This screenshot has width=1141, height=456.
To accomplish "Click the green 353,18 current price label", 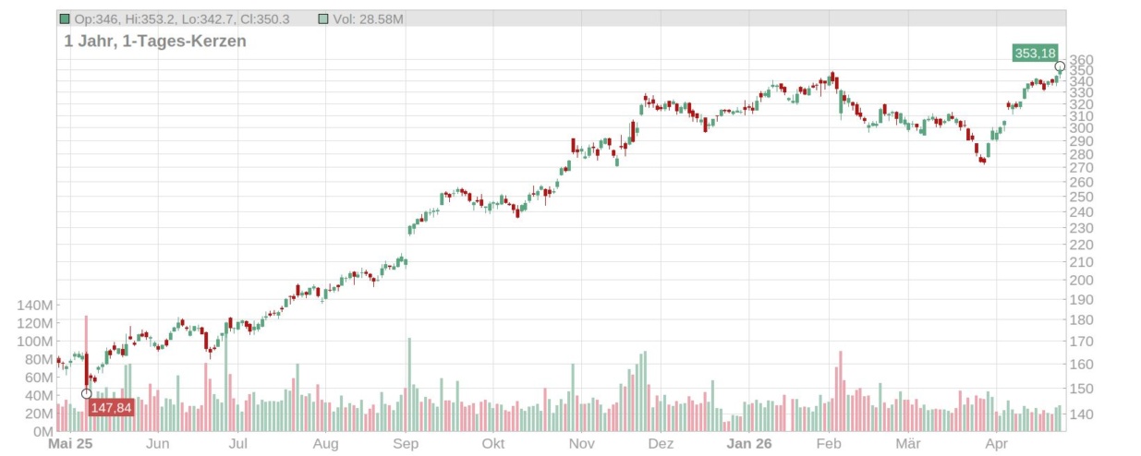I will point(1035,54).
